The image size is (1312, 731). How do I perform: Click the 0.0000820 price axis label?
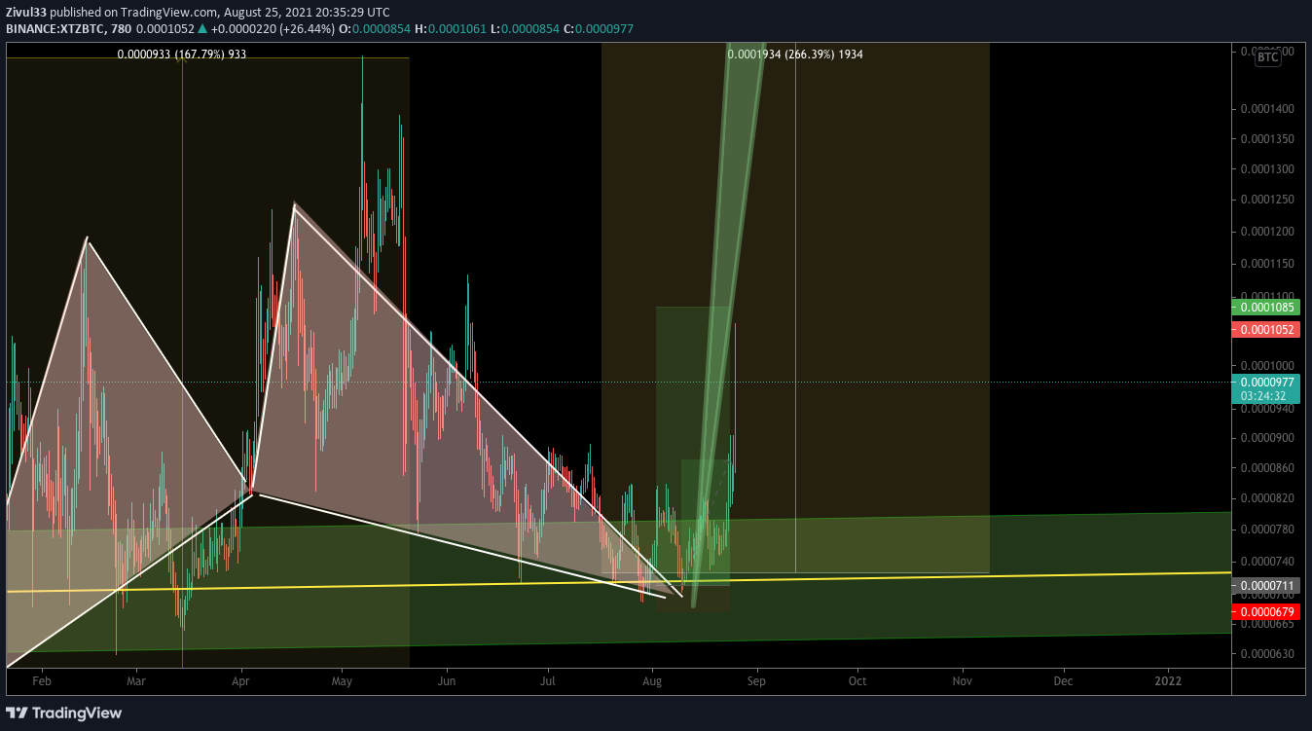coord(1267,498)
